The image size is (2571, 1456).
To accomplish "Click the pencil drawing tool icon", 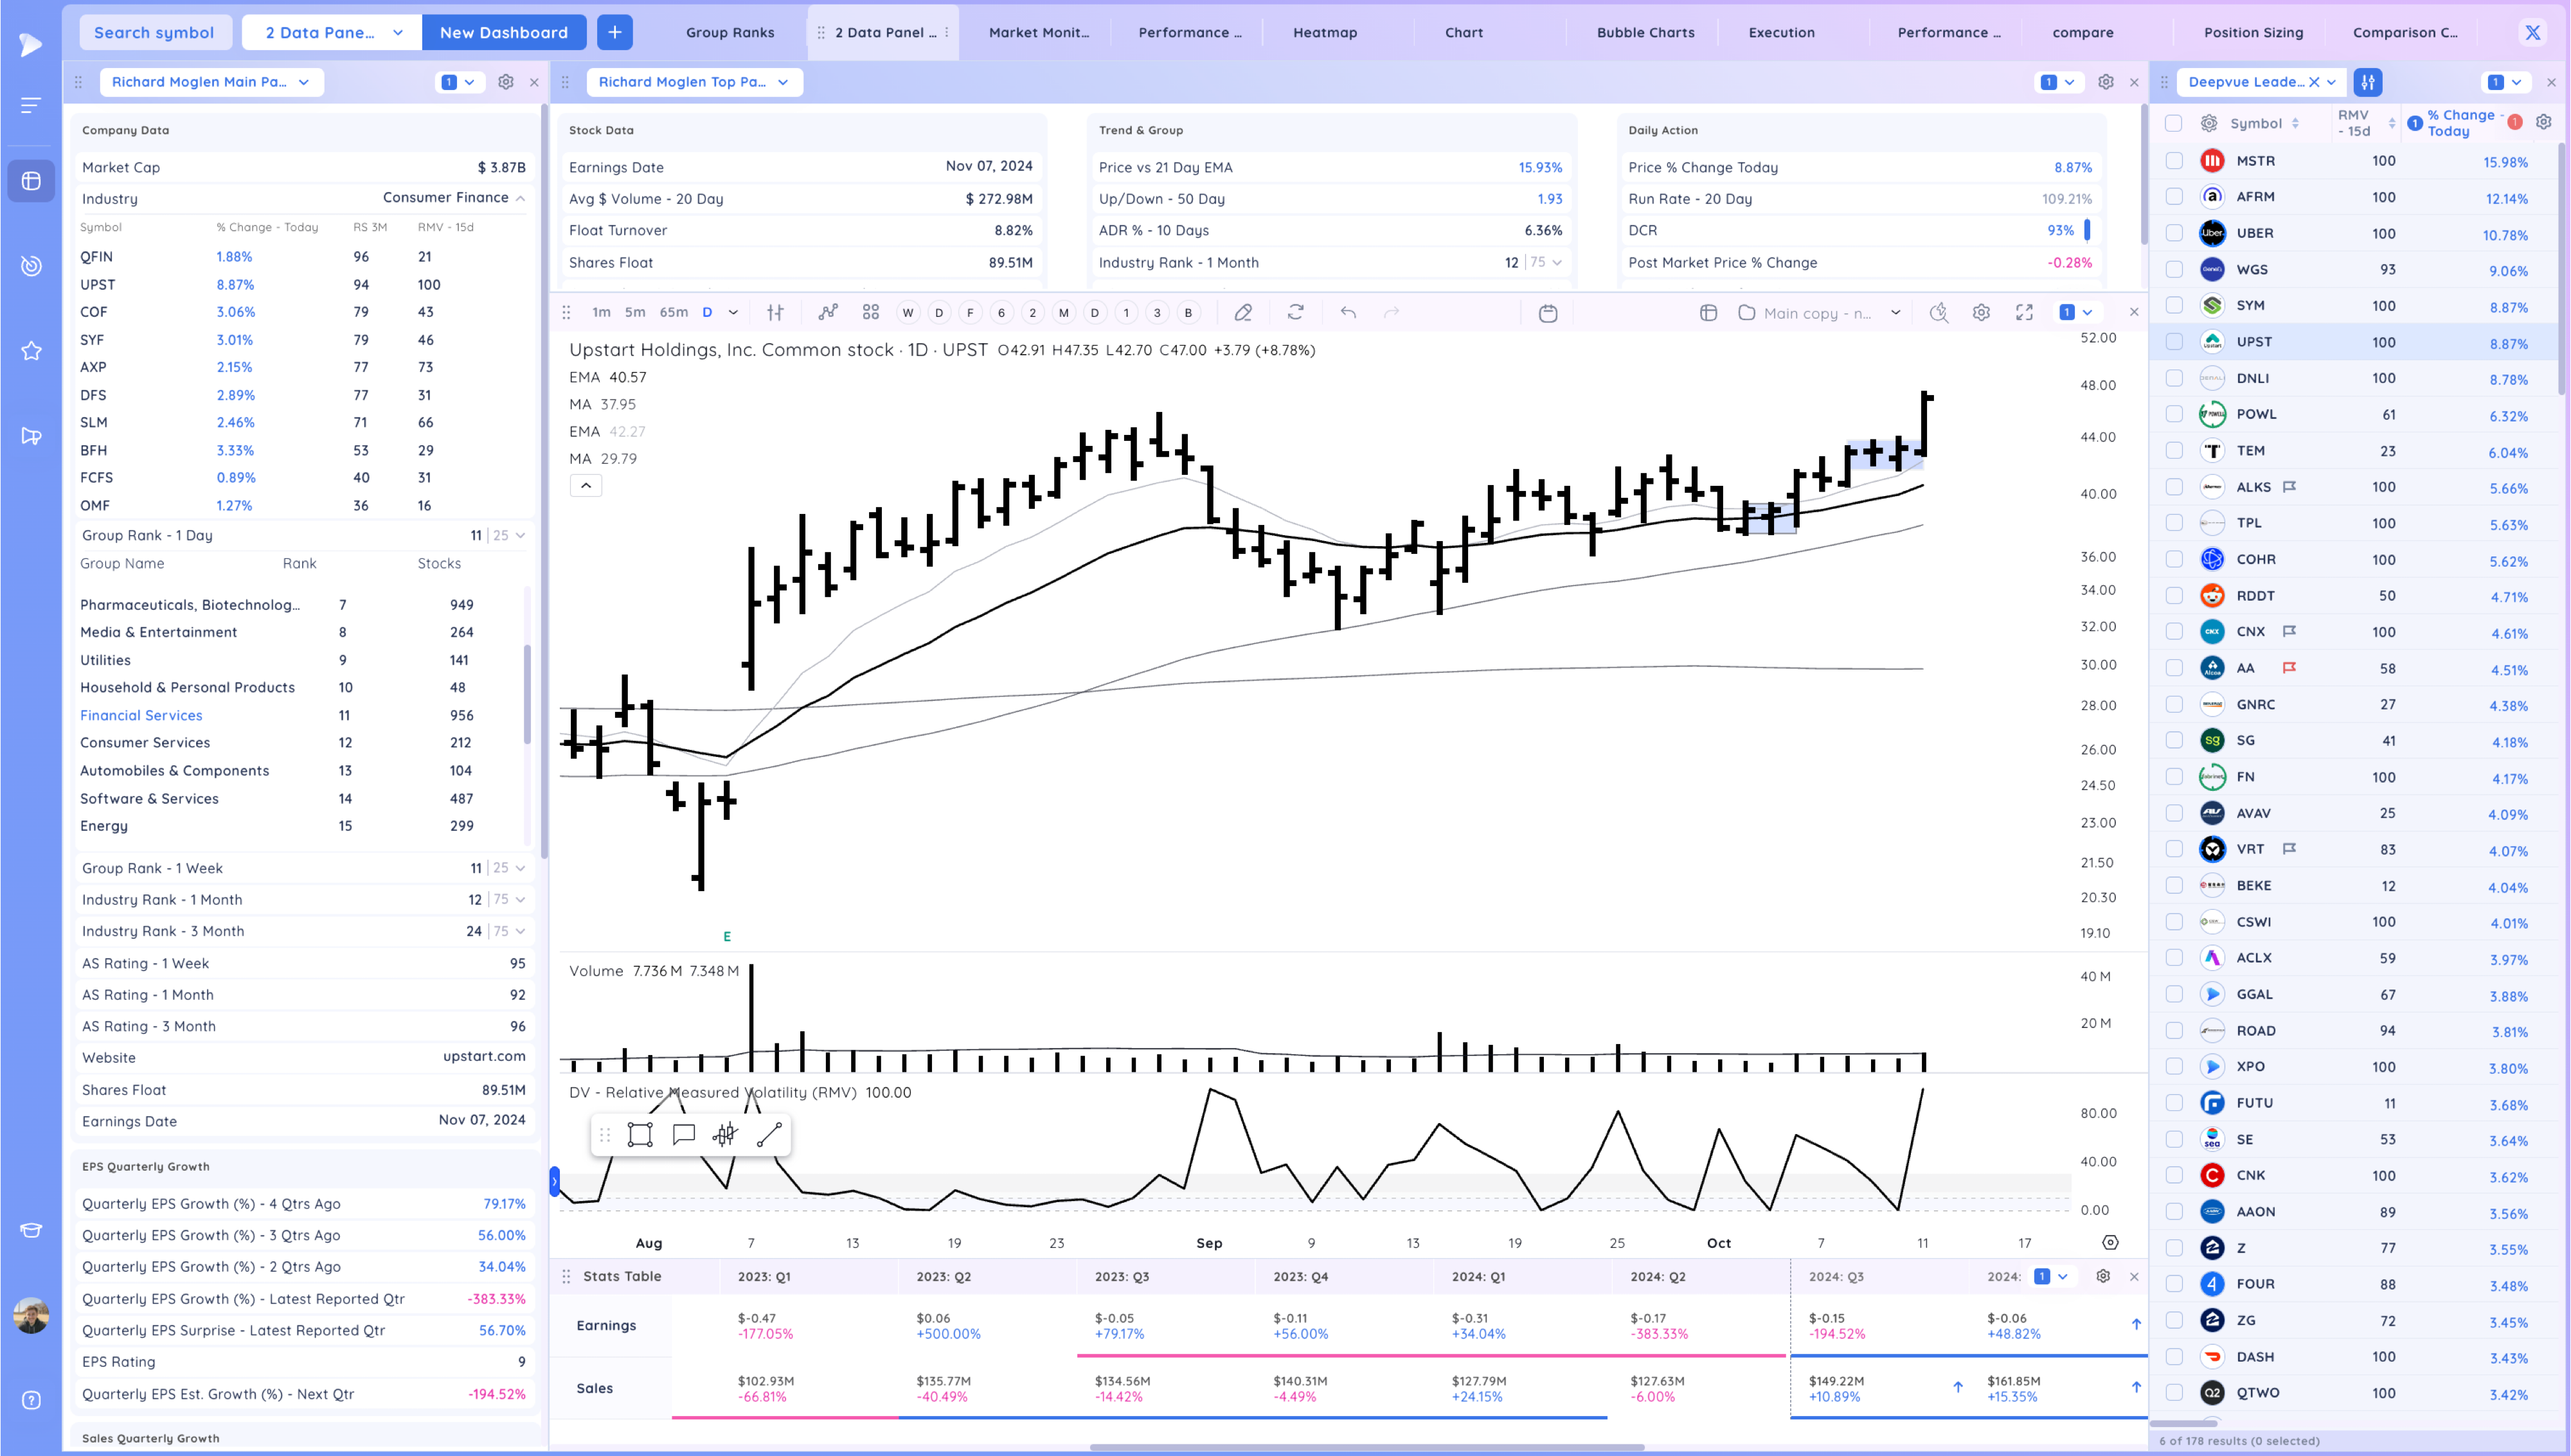I will pos(1243,313).
